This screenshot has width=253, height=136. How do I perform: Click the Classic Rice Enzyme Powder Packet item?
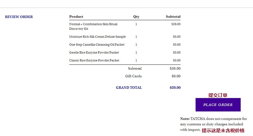94,60
